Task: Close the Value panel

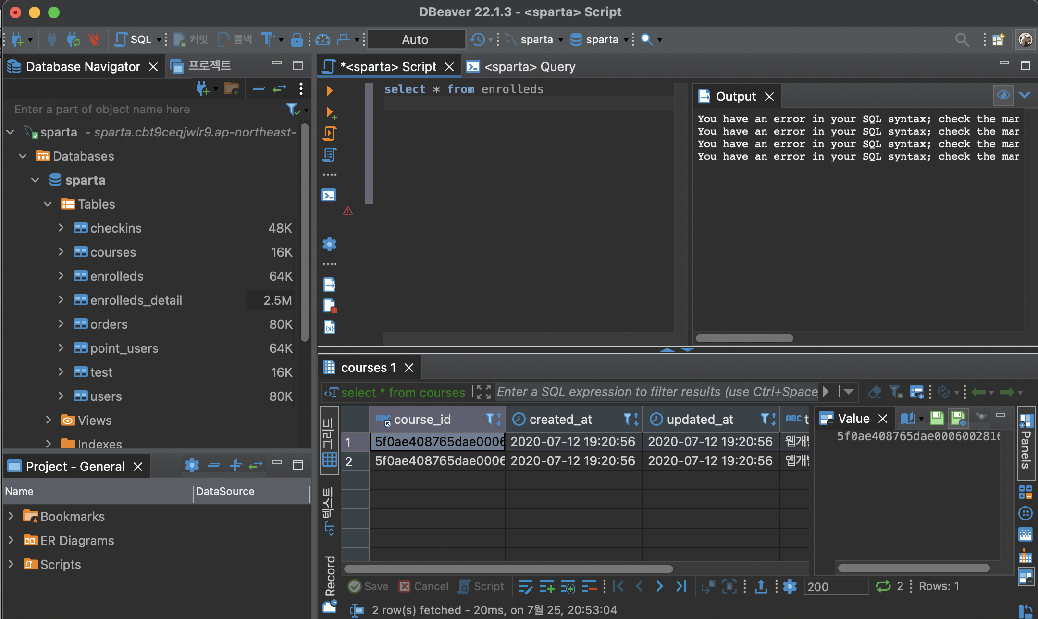Action: 882,419
